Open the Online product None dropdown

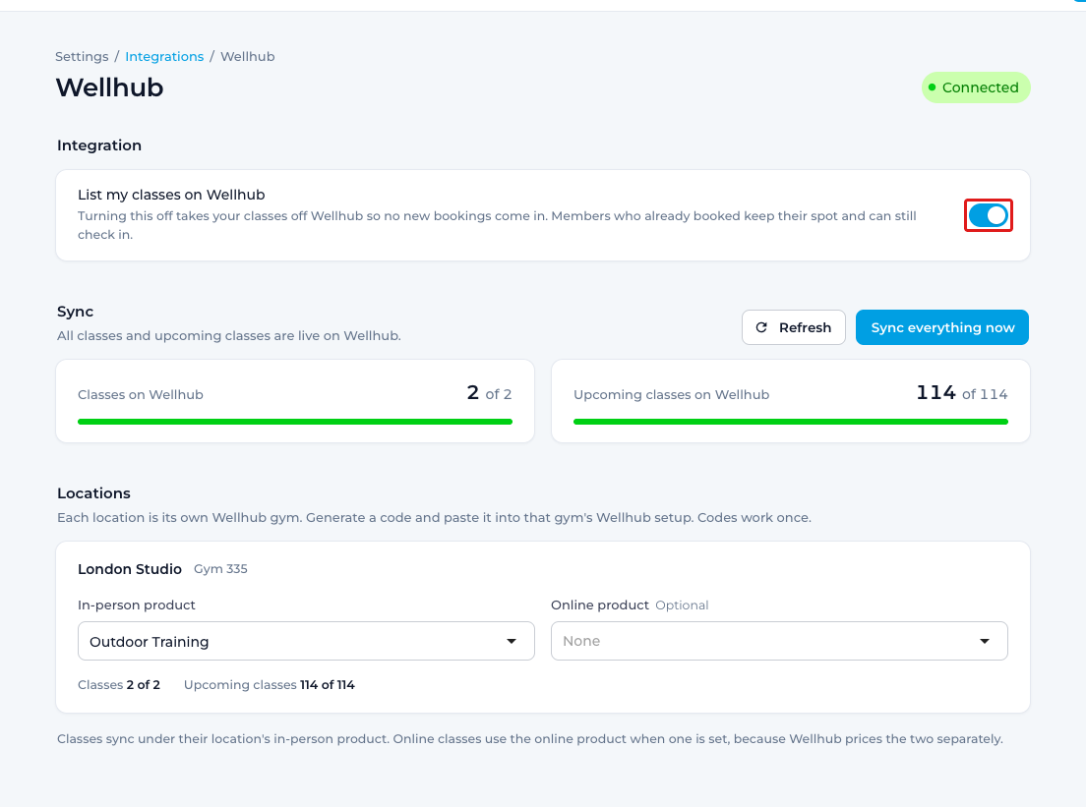pyautogui.click(x=779, y=641)
